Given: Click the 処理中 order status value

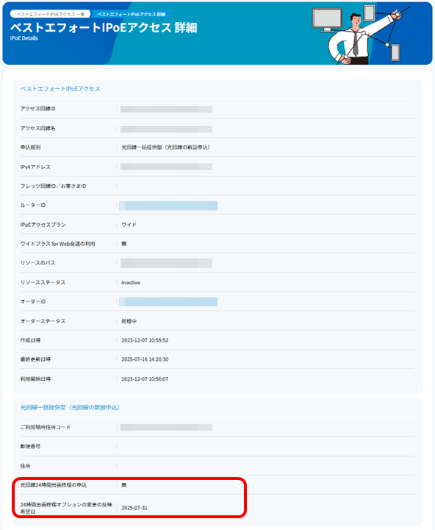Looking at the screenshot, I should 129,321.
